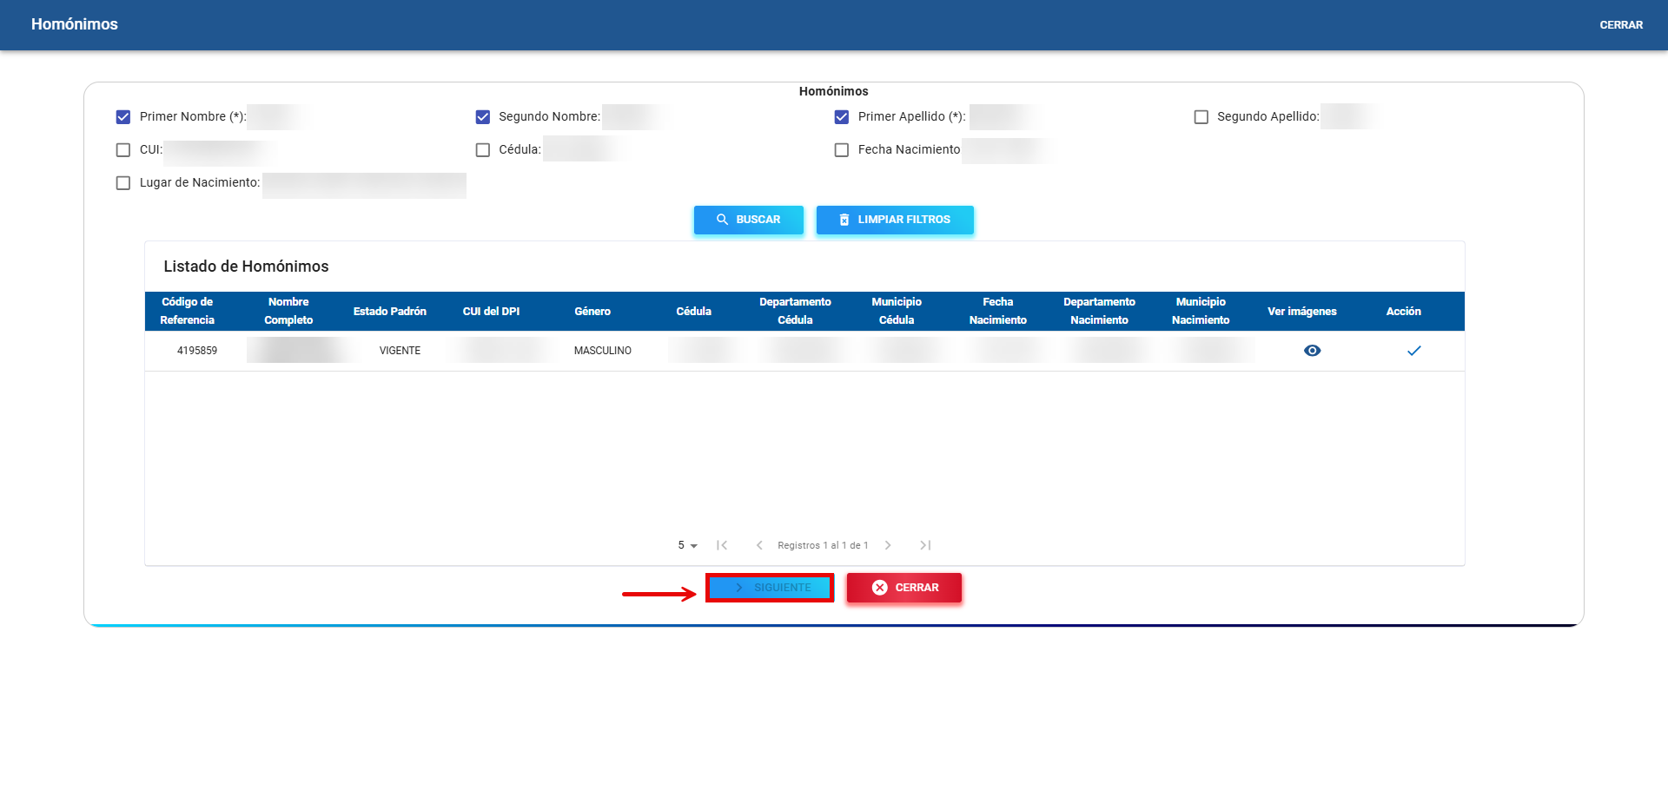Enable the Segundo Apellido checkbox
1668x790 pixels.
tap(1201, 117)
